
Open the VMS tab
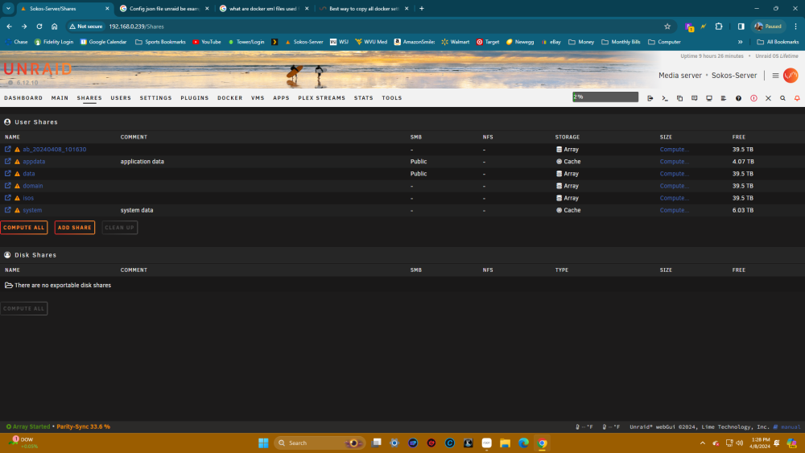258,98
